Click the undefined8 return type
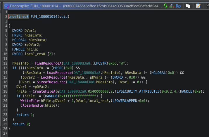 [x=18, y=17]
